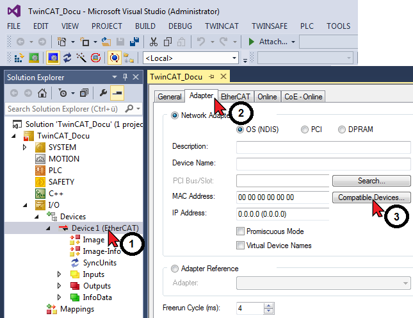Select the Image-Info tree item
Viewport: 413px width, 318px height.
[102, 251]
